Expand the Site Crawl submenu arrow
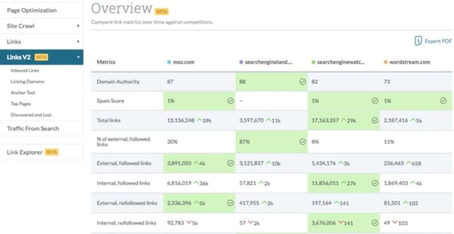 (x=78, y=26)
